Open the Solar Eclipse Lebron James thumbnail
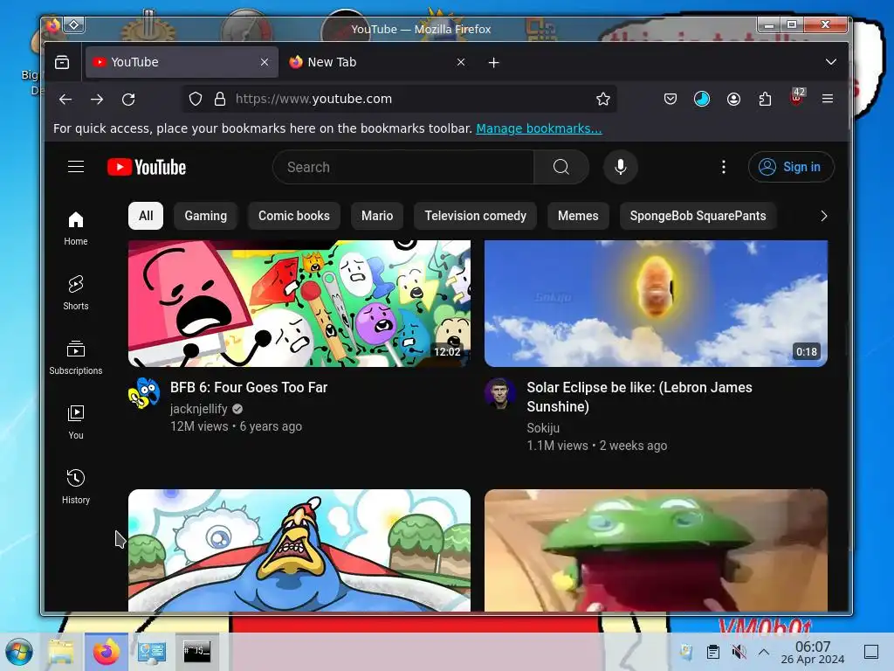 656,303
